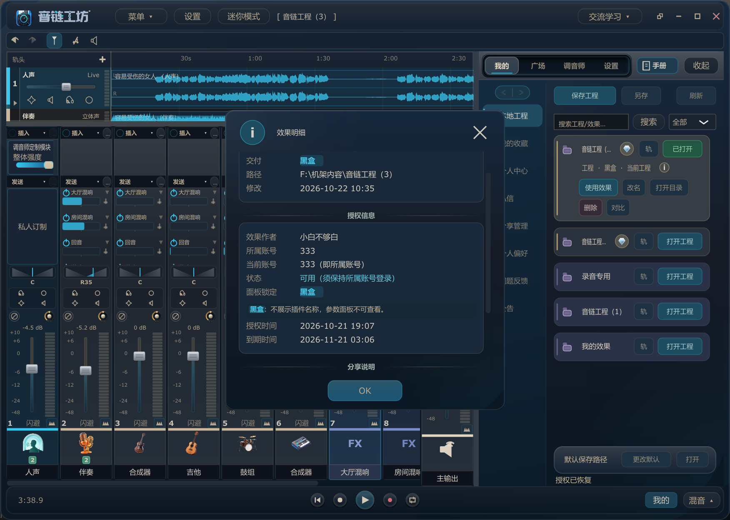Click the record button
The image size is (730, 520).
coord(390,500)
